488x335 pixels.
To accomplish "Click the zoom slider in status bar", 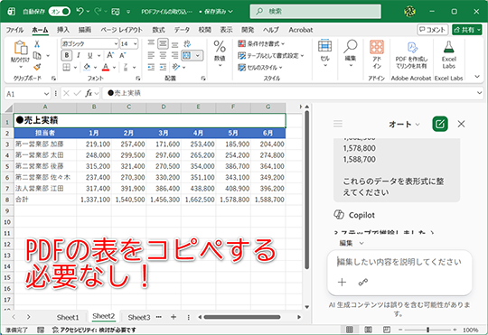I will pyautogui.click(x=428, y=330).
